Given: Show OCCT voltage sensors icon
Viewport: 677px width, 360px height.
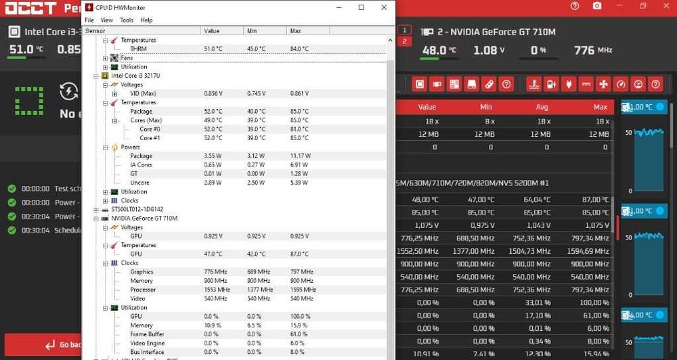Looking at the screenshot, I should tap(586, 84).
